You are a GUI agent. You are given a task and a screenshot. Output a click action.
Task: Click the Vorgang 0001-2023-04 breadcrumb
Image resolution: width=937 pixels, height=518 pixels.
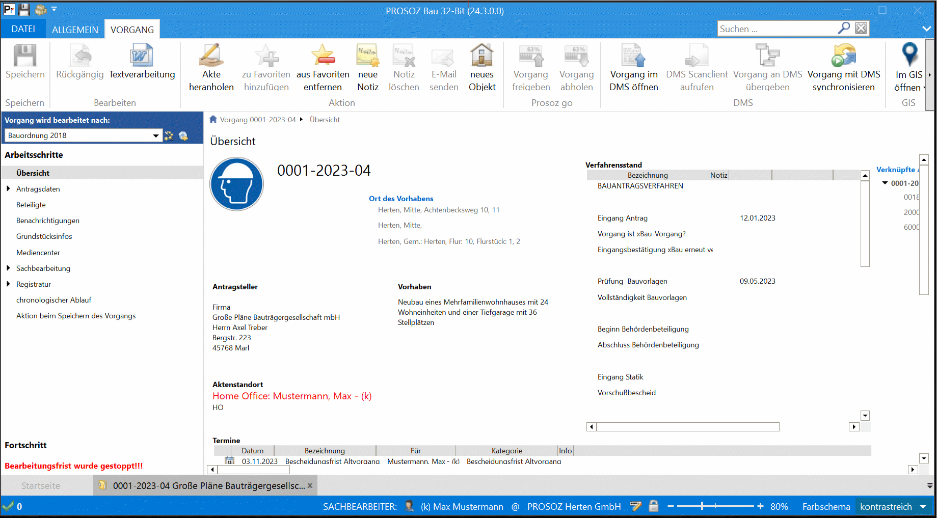pos(258,119)
